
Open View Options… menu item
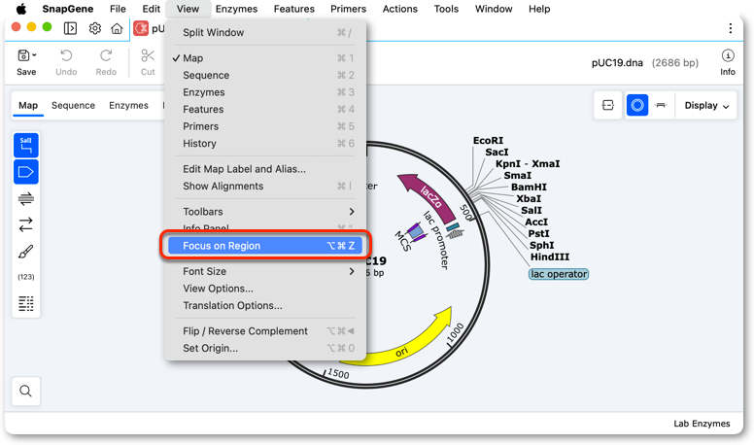point(265,289)
